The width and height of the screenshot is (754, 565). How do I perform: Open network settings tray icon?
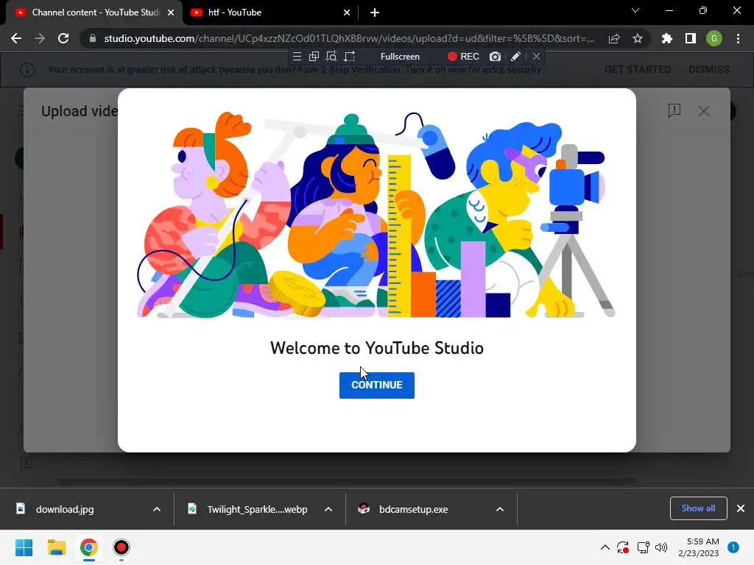click(643, 547)
